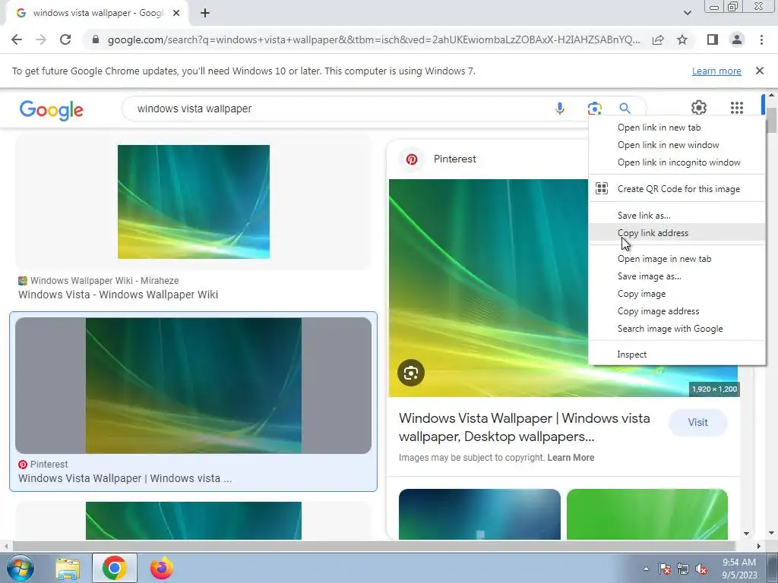Click the share page icon in address bar
Viewport: 778px width, 583px height.
[x=658, y=39]
